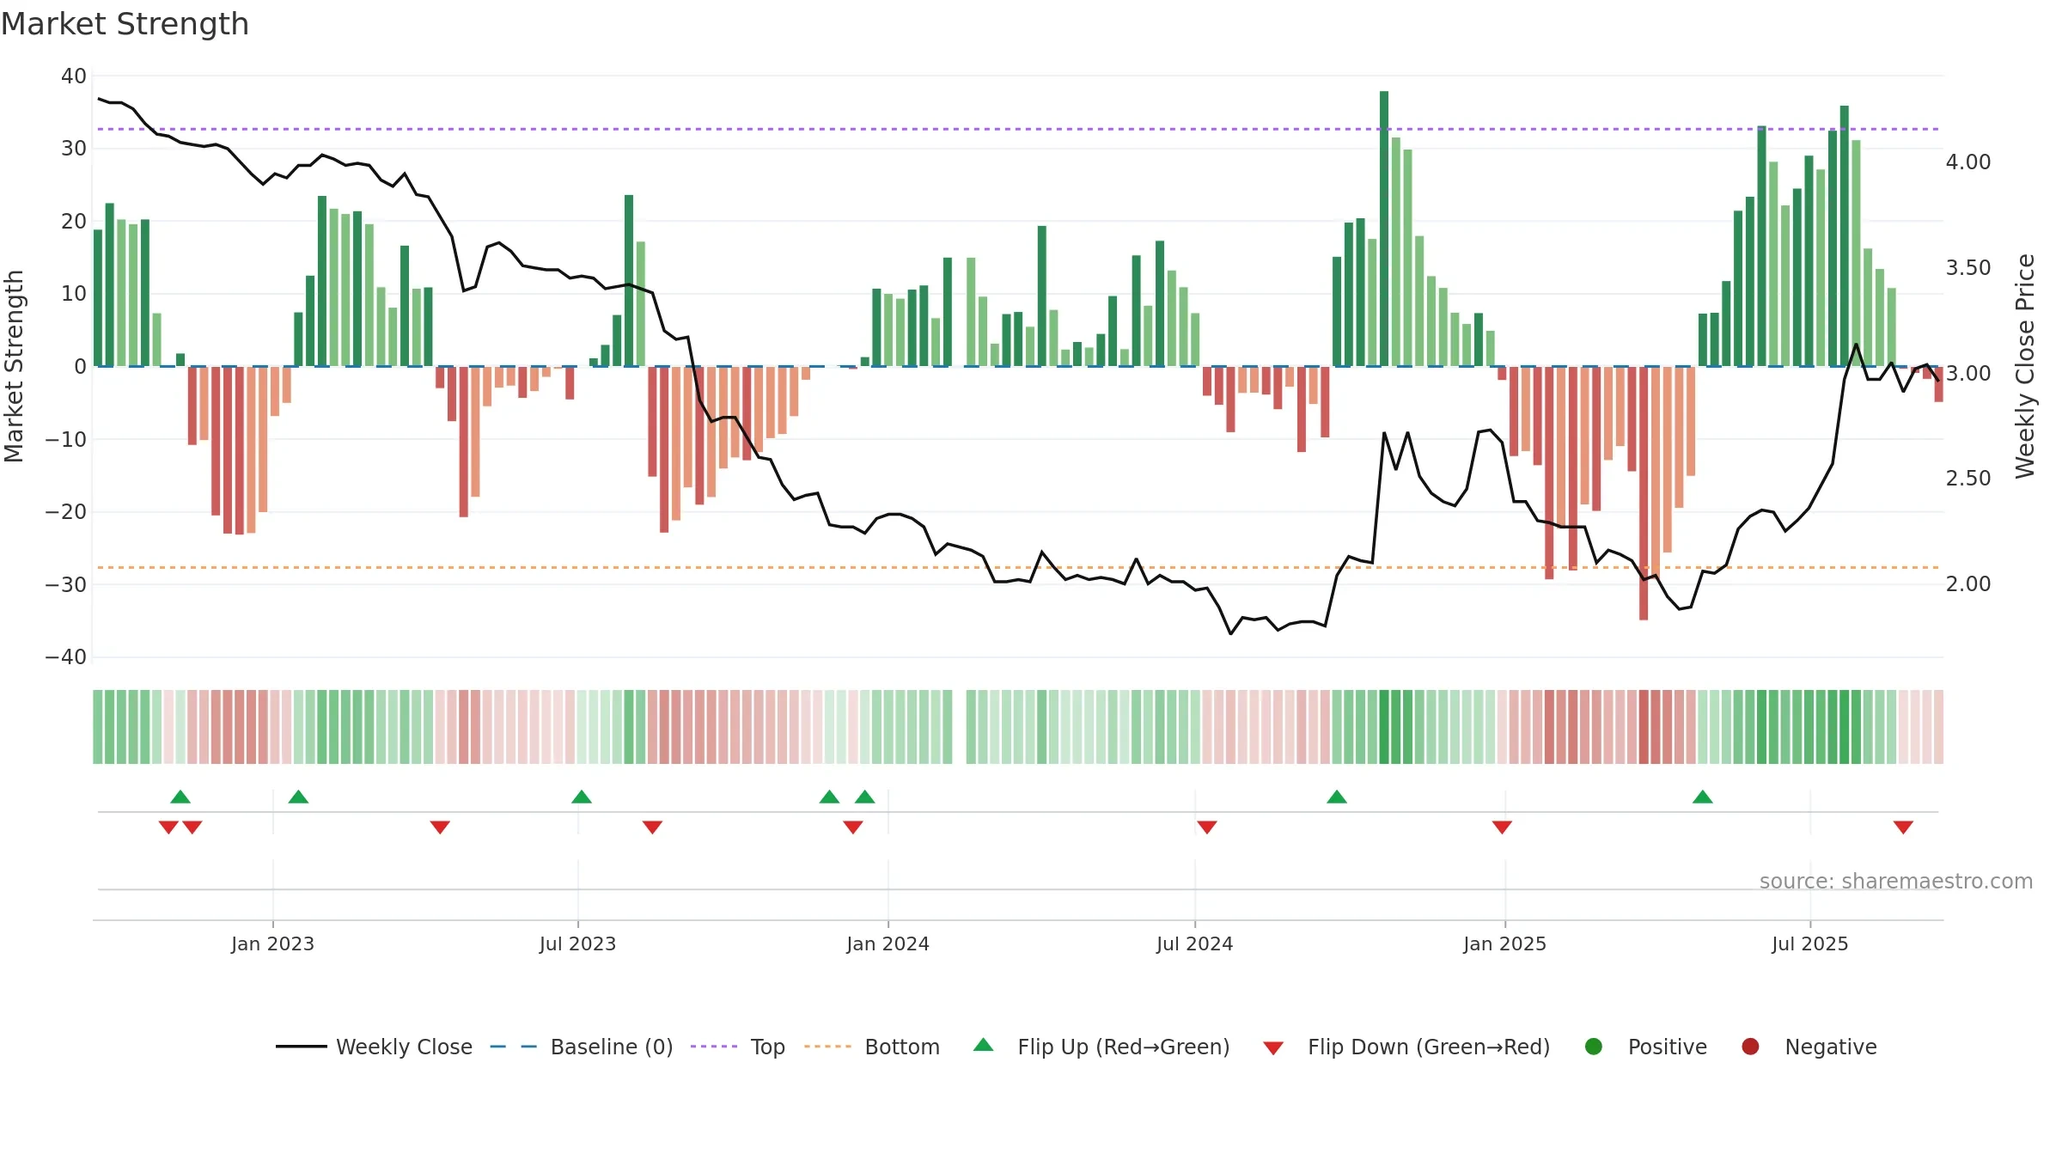This screenshot has width=2062, height=1160.
Task: Click the red Negative circle in legend
Action: click(x=1750, y=1047)
